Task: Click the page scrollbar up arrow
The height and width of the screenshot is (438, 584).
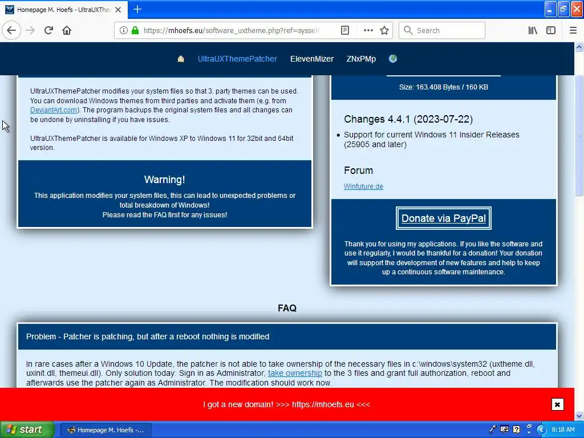Action: (x=579, y=47)
